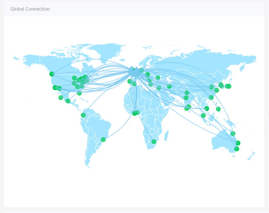This screenshot has width=269, height=213.
Task: Click the Global Connection panel title
Action: tap(30, 9)
